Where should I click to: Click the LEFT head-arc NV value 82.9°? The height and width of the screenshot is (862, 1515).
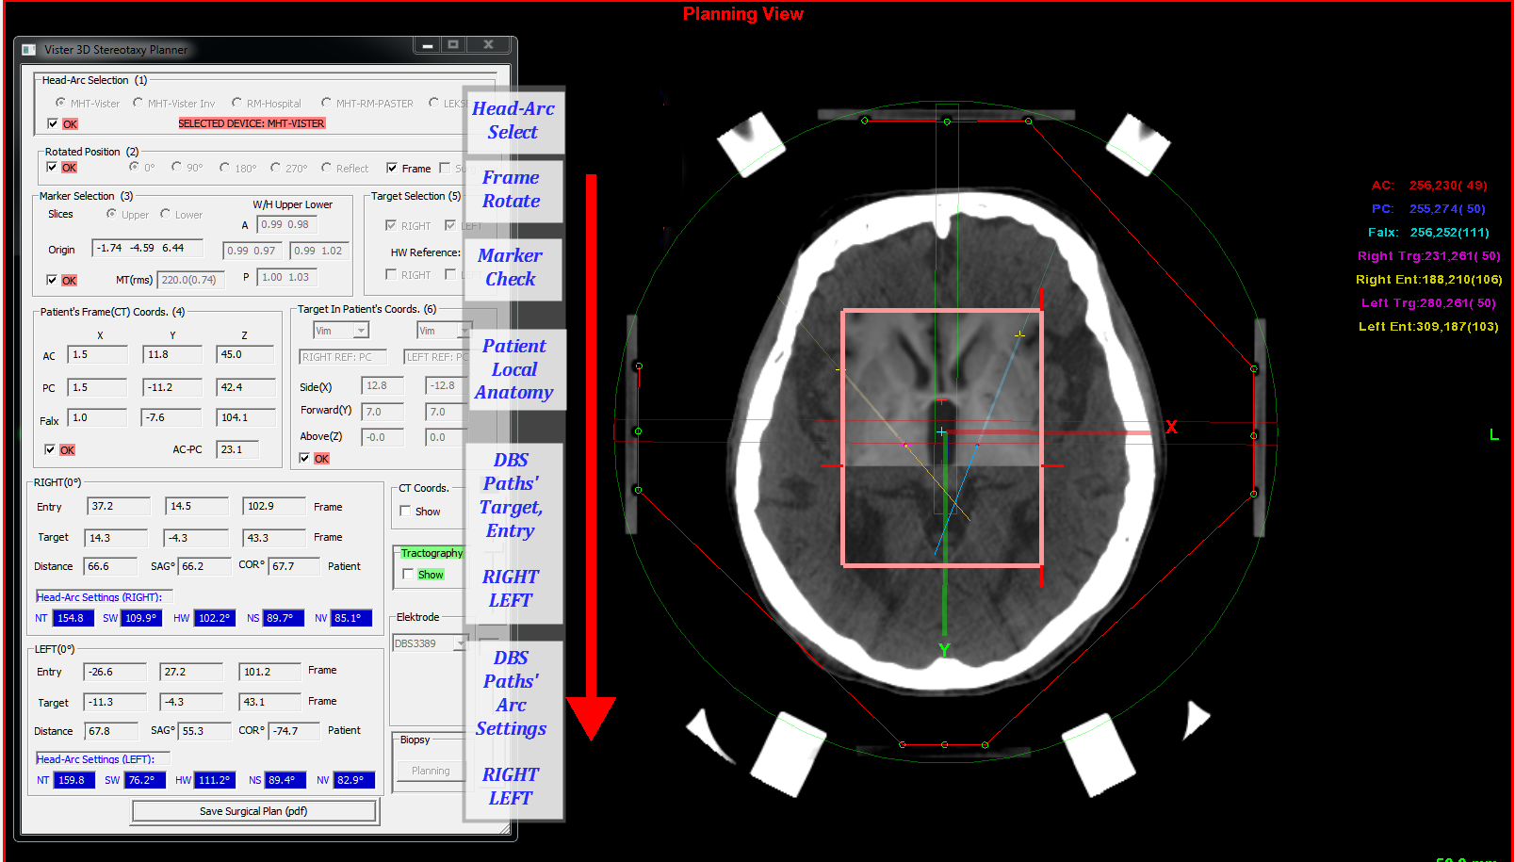(x=354, y=780)
